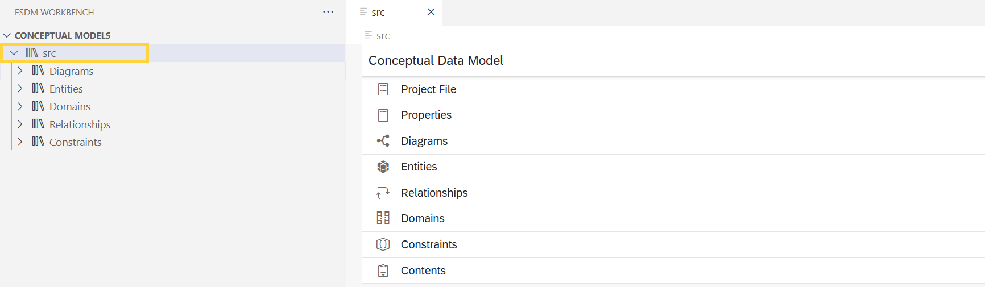The image size is (985, 287).
Task: Click the Properties list icon
Action: tap(383, 115)
